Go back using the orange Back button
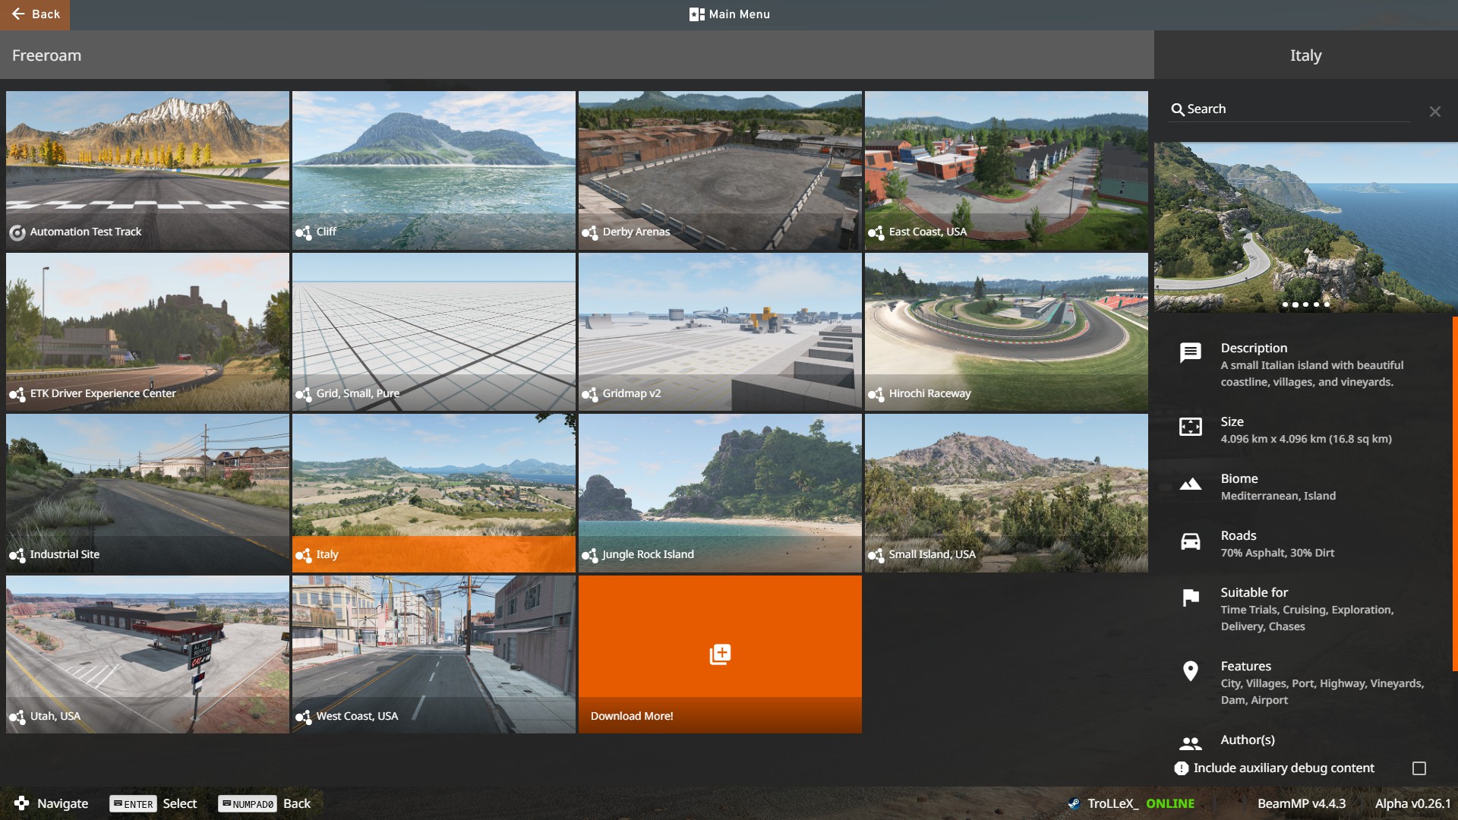The image size is (1458, 820). (35, 14)
